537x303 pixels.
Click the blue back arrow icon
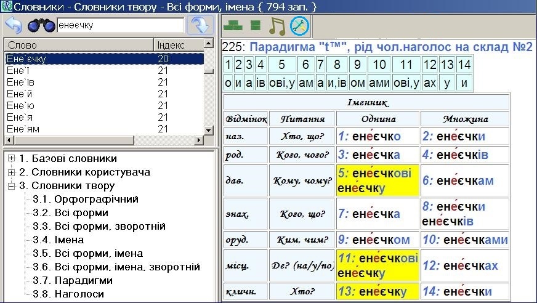14,25
